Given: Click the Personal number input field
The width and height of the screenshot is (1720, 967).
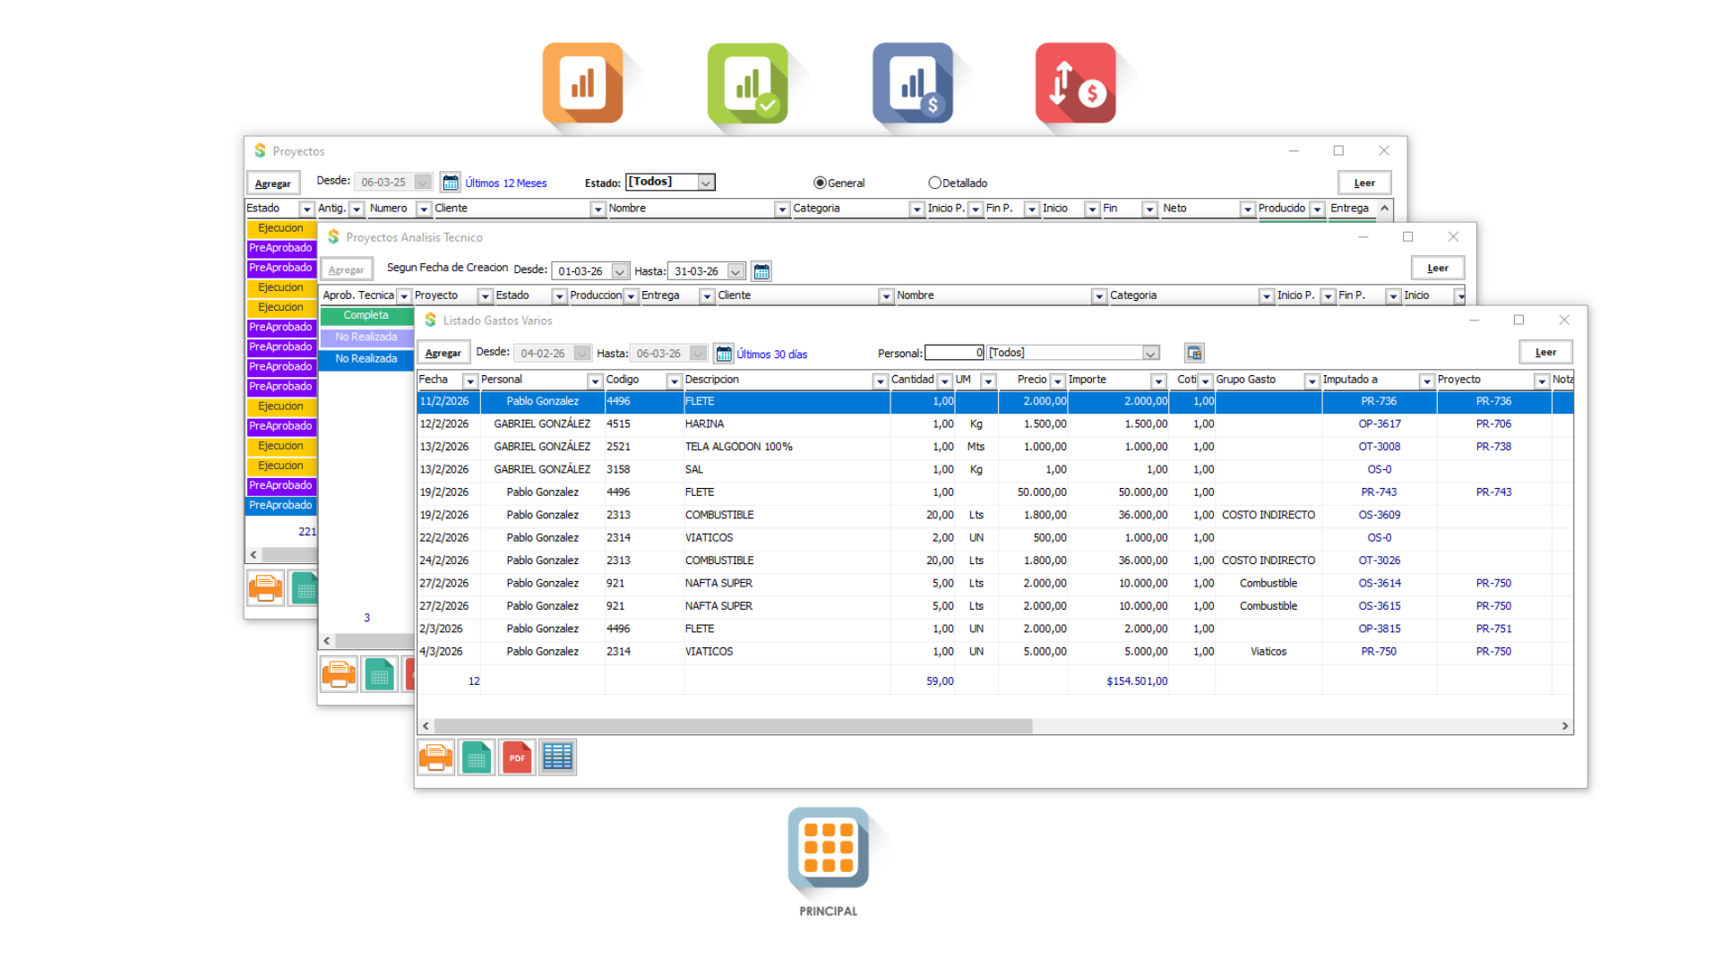Looking at the screenshot, I should 954,353.
